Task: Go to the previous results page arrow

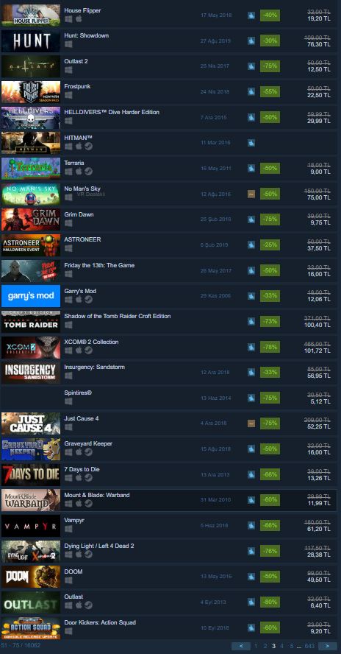Action: point(240,646)
